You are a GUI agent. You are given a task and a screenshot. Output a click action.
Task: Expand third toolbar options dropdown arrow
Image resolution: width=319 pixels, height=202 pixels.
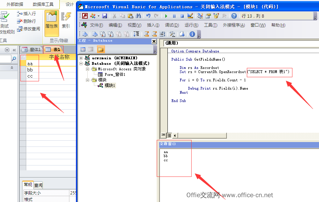pyautogui.click(x=199, y=36)
